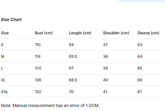165x111 pixels.
Task: Click the bust value 132 for size XXL
Action: (x=38, y=92)
